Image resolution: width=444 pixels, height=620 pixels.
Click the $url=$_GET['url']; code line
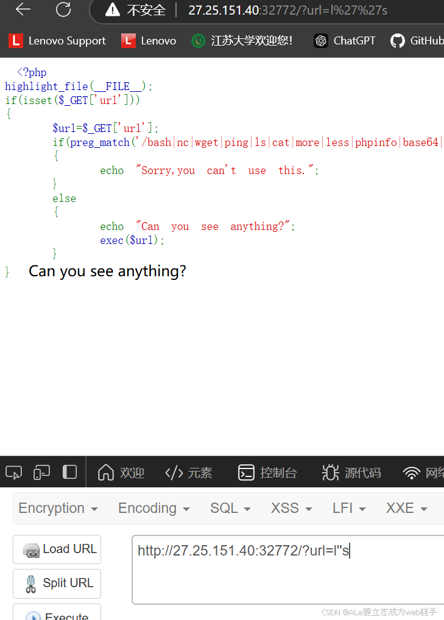point(105,128)
